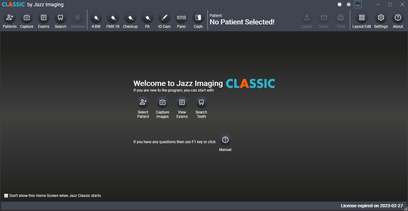Open Layout Edit
Screen dimensions: 408x211
coord(362,18)
